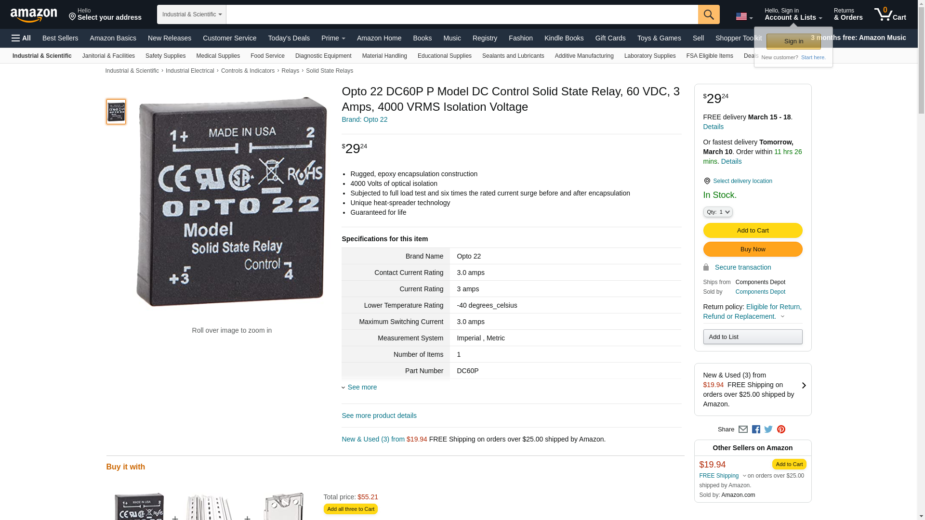Select Safety Supplies category tab
The height and width of the screenshot is (520, 925).
pyautogui.click(x=165, y=56)
